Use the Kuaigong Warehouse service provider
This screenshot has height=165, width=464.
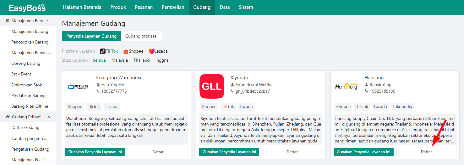pyautogui.click(x=95, y=152)
